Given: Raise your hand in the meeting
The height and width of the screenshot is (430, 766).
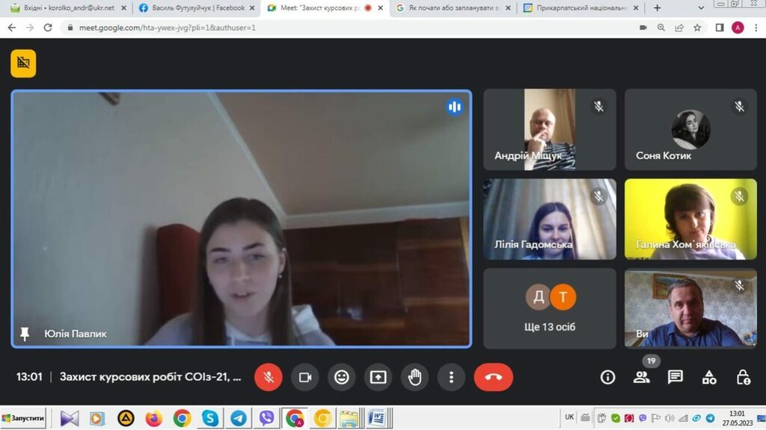Looking at the screenshot, I should (x=414, y=377).
